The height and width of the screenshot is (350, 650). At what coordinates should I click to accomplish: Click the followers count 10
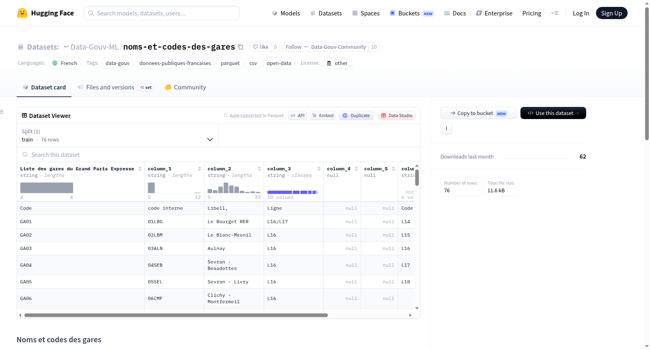(374, 47)
